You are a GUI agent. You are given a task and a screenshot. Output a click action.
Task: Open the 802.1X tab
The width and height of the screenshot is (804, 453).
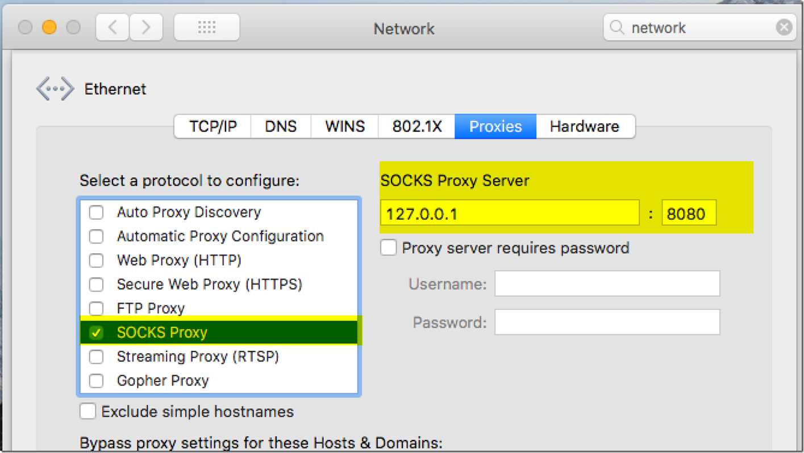coord(416,126)
